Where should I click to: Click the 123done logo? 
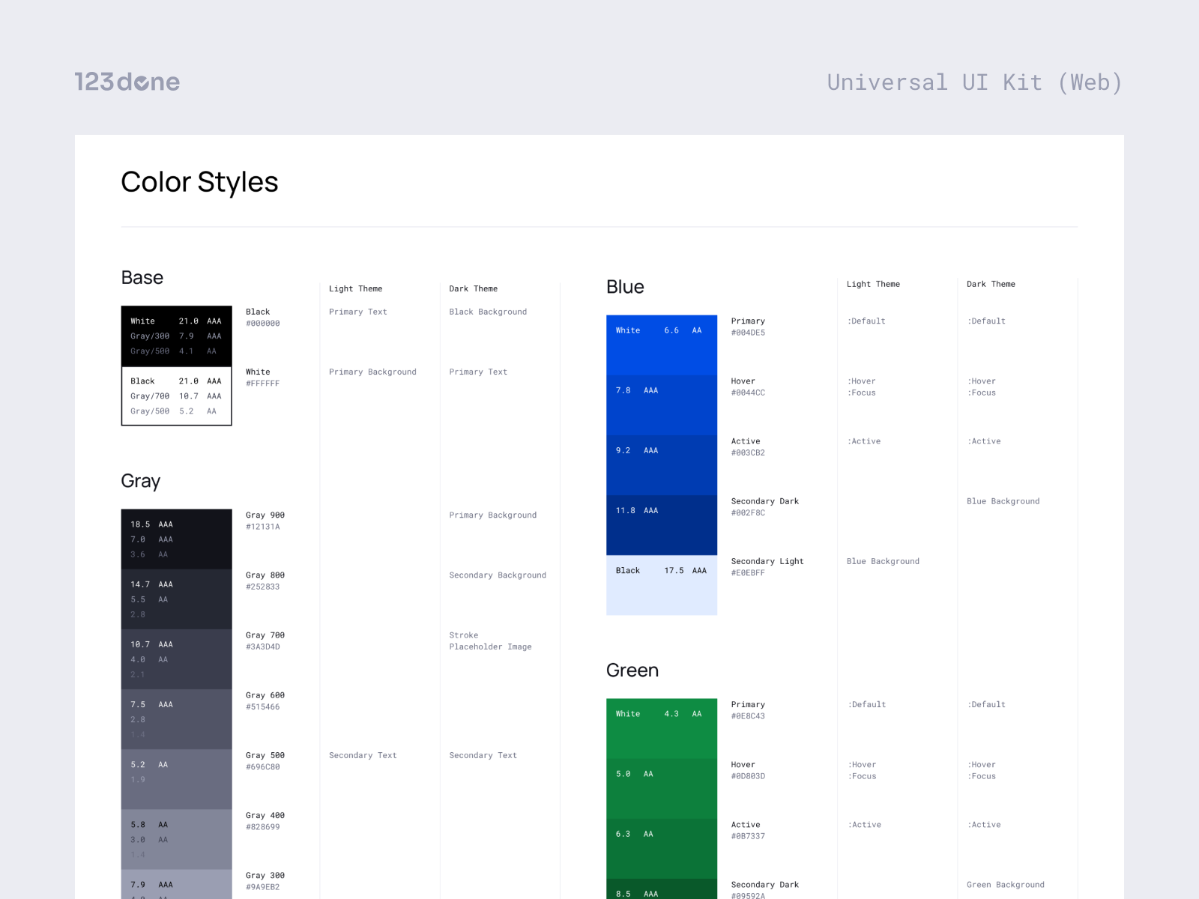[x=127, y=82]
